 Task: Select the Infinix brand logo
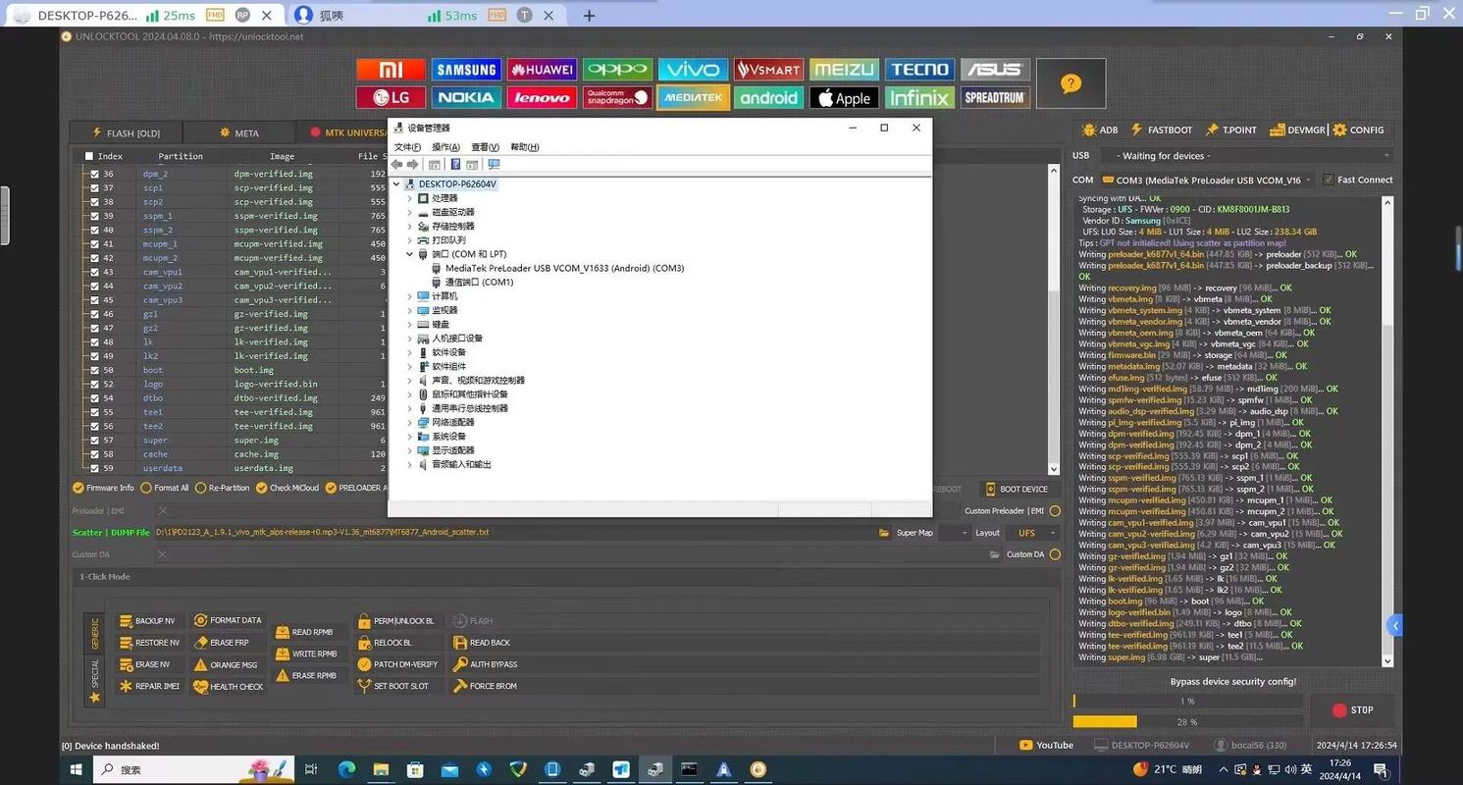[919, 98]
